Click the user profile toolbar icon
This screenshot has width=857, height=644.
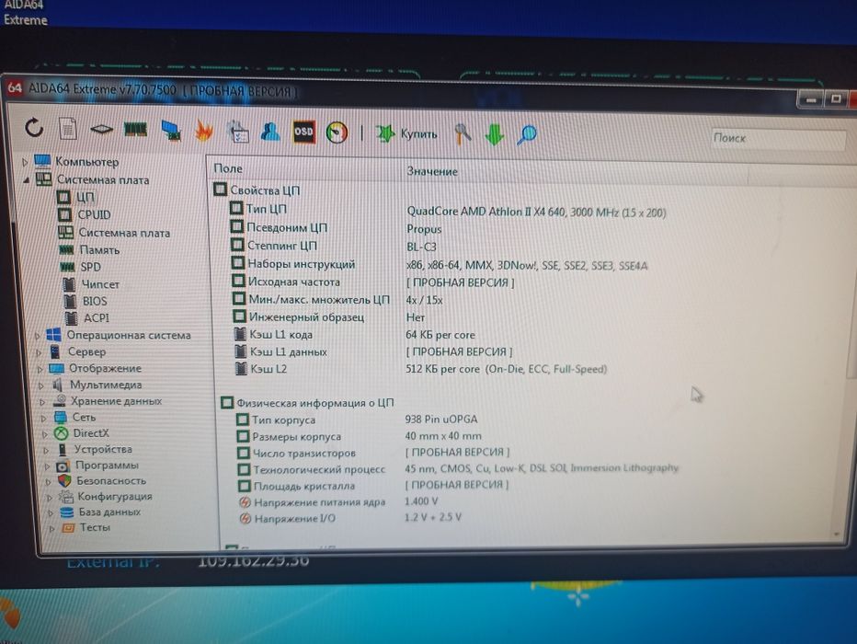point(270,132)
